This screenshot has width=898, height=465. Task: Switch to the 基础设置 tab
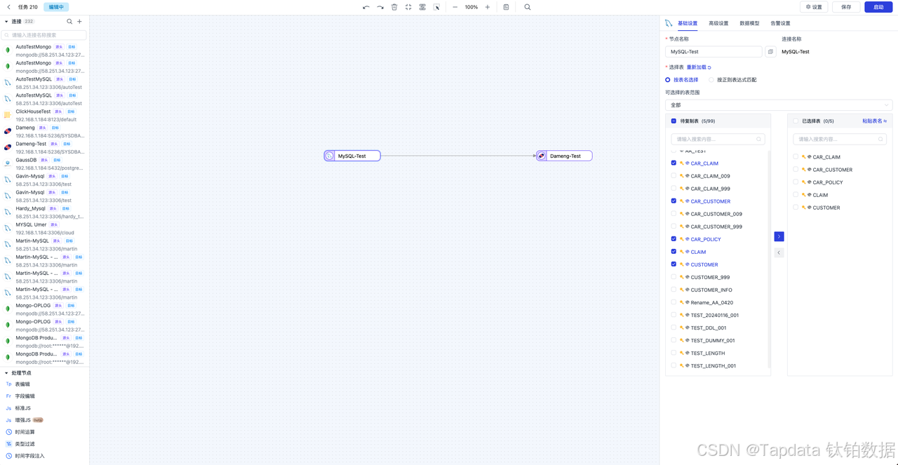[x=688, y=23]
